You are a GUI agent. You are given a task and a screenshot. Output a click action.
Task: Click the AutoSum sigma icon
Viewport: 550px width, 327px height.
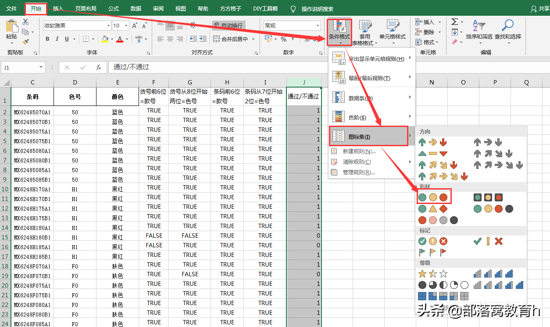454,22
